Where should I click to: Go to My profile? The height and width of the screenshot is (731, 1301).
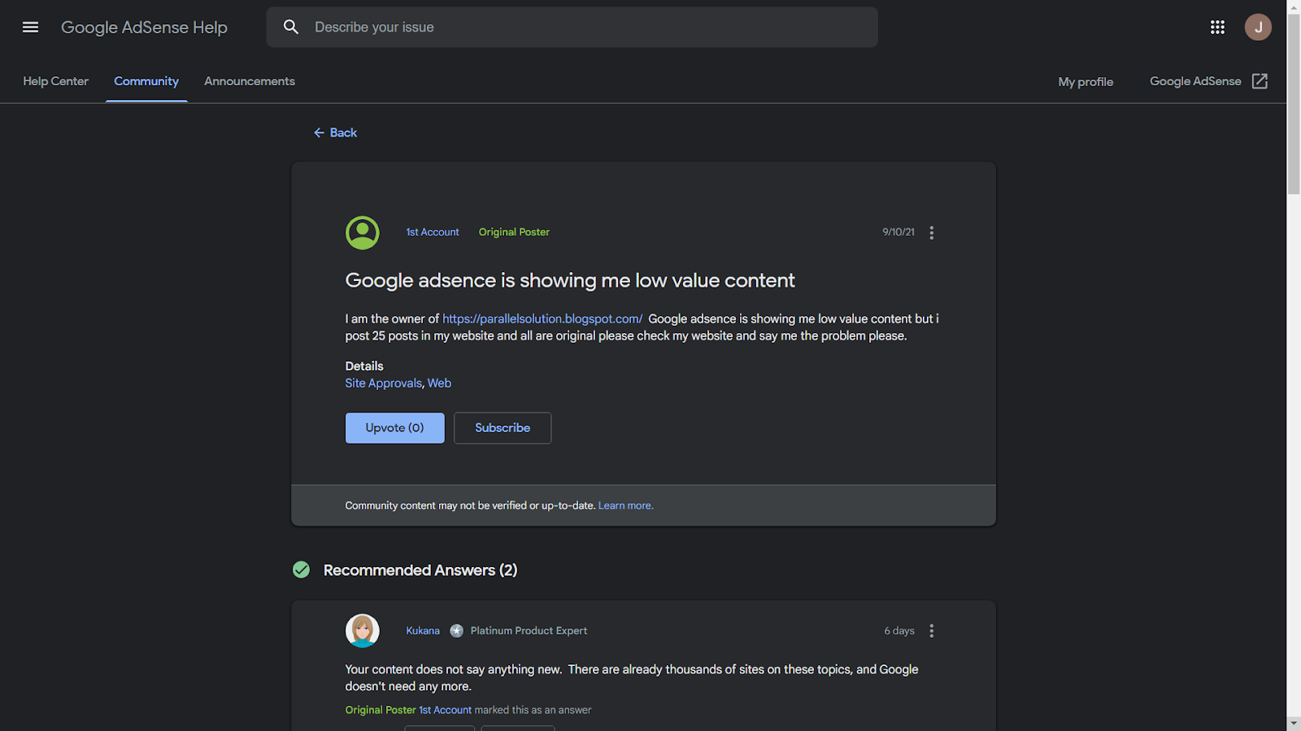[1086, 81]
